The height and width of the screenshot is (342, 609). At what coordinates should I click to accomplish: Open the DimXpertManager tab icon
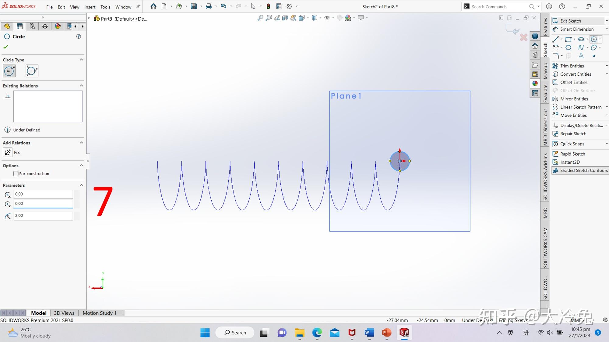tap(45, 26)
